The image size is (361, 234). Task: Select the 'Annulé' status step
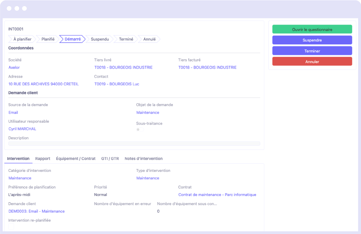(149, 39)
